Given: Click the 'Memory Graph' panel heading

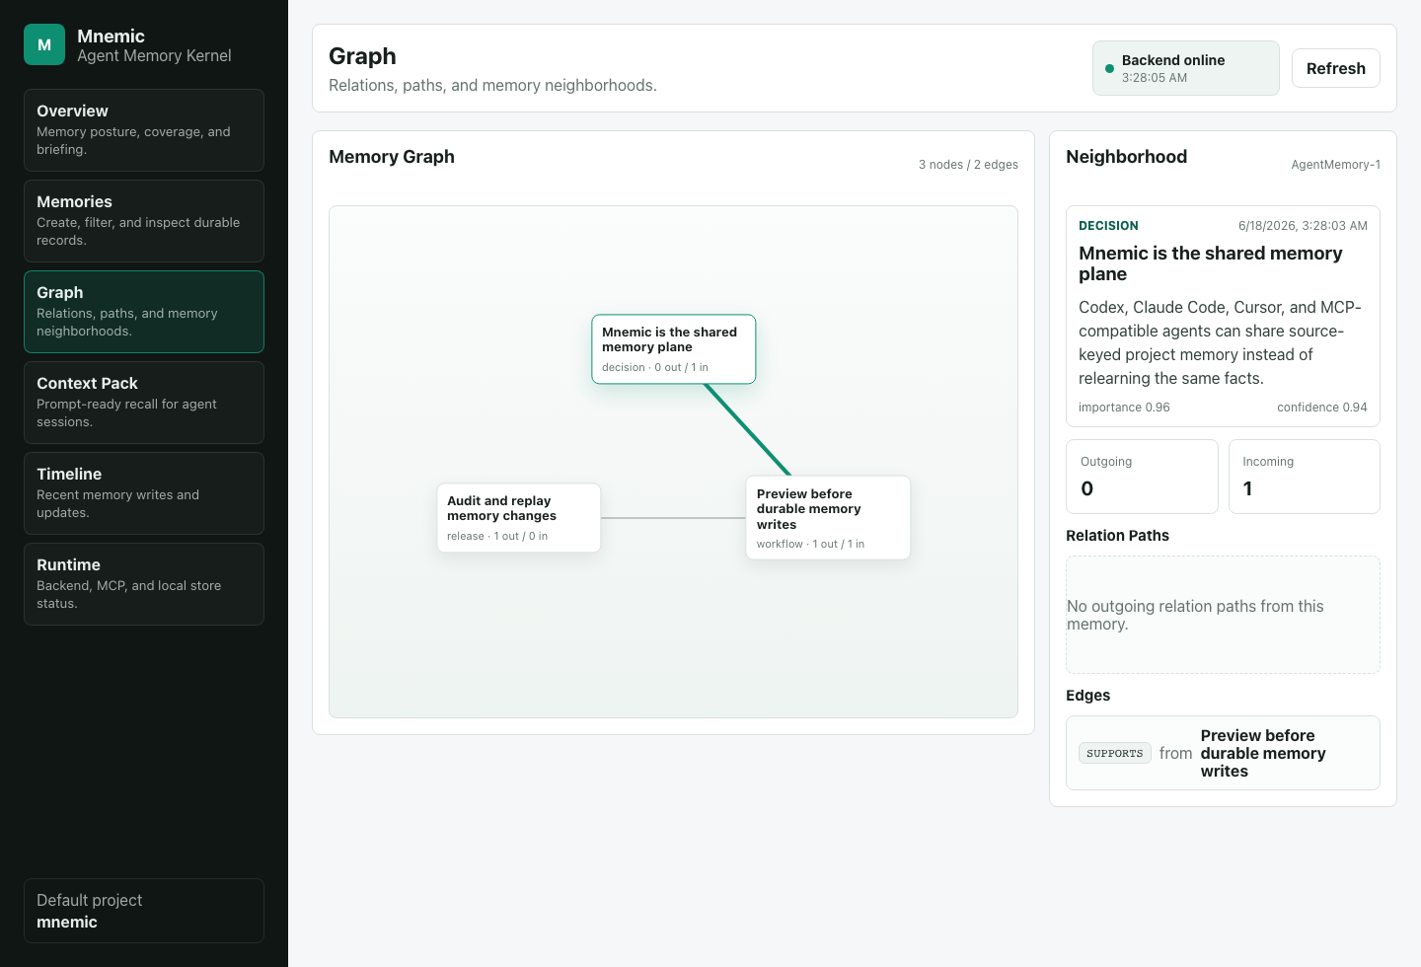Looking at the screenshot, I should click(x=392, y=157).
